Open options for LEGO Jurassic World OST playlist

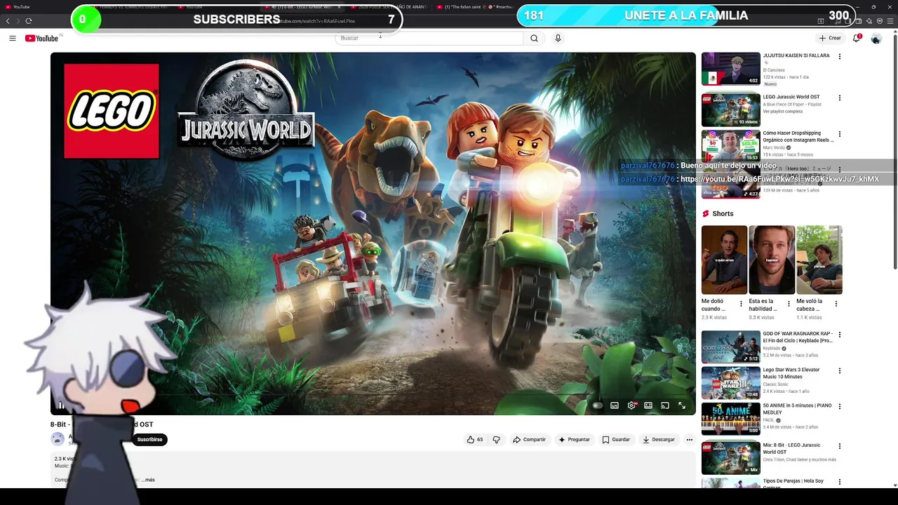tap(839, 98)
